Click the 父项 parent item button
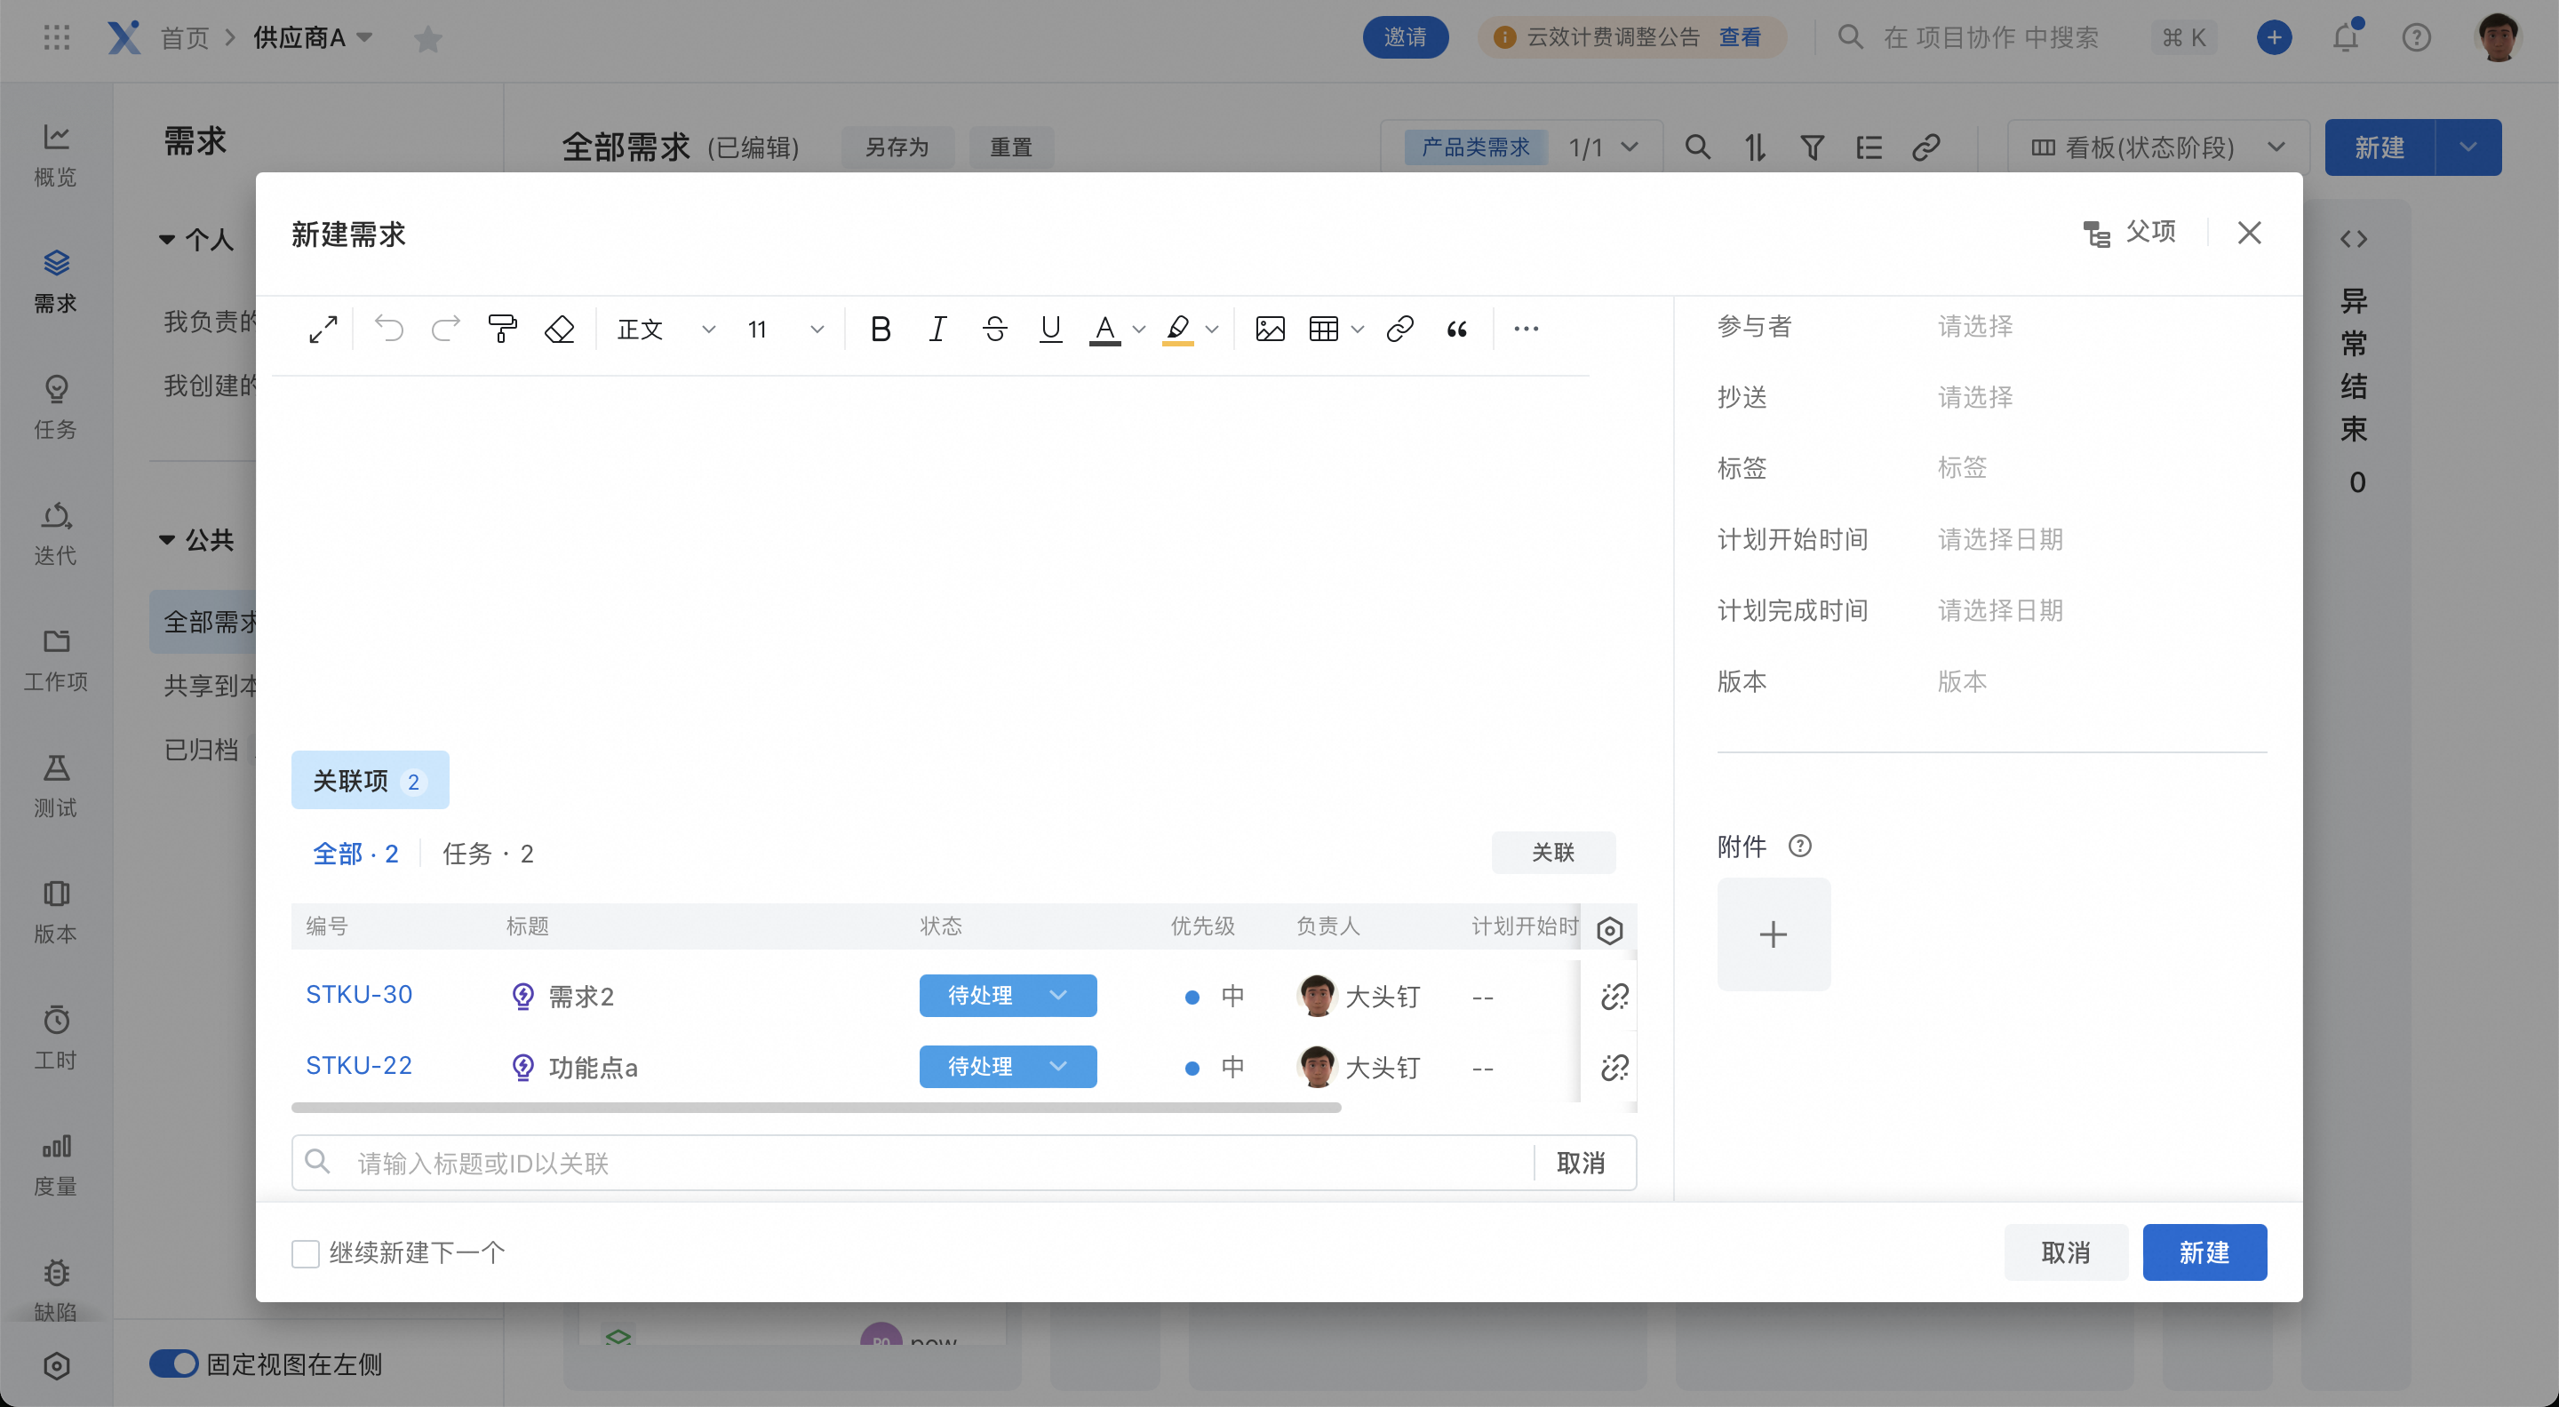This screenshot has width=2559, height=1407. 2130,233
